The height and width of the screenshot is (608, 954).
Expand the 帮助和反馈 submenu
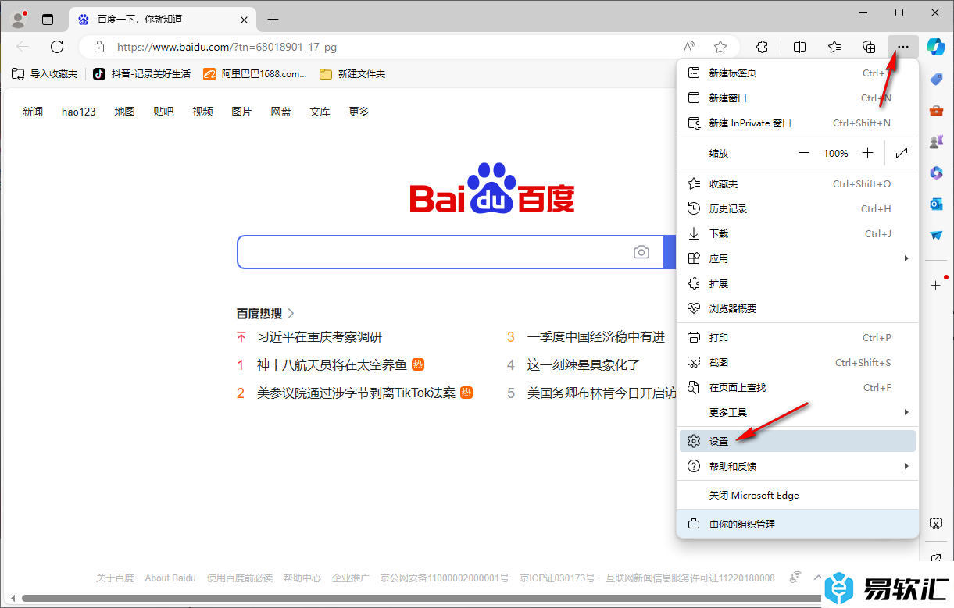[797, 466]
